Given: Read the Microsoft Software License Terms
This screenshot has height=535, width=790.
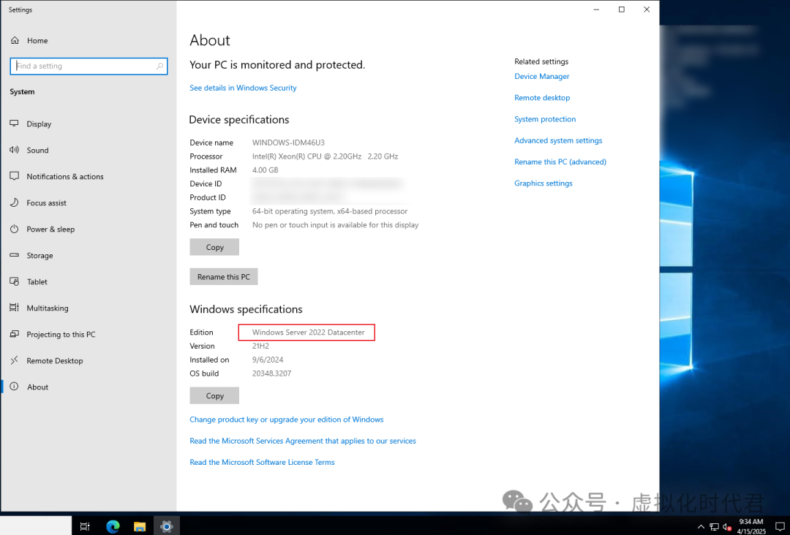Looking at the screenshot, I should 262,462.
